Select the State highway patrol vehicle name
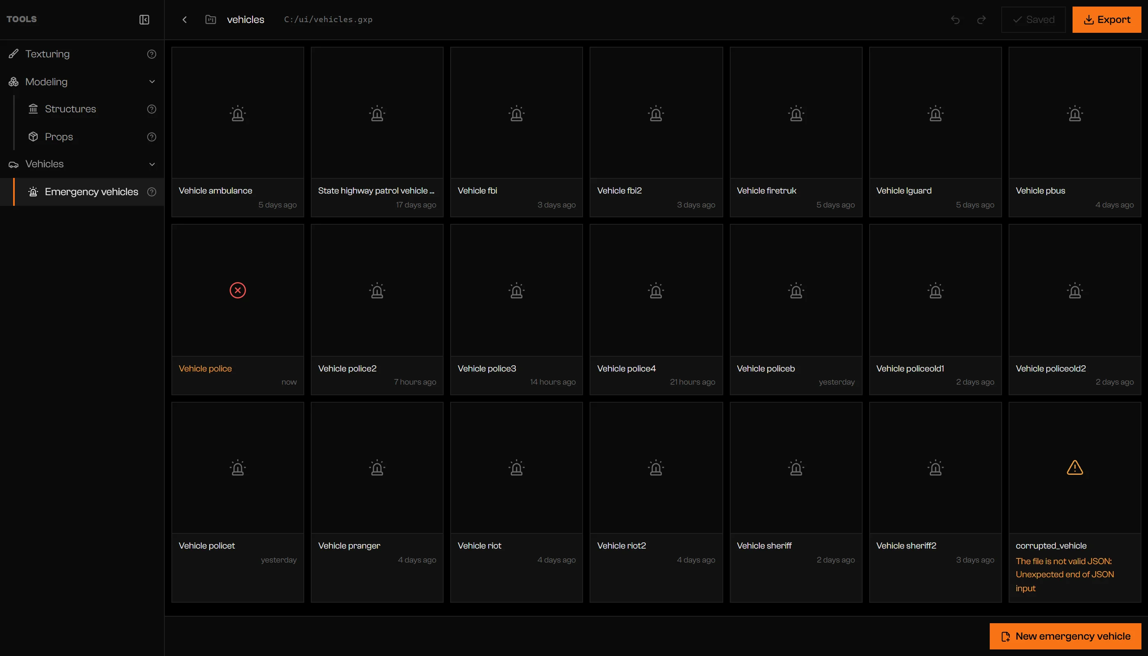The width and height of the screenshot is (1148, 656). 376,191
